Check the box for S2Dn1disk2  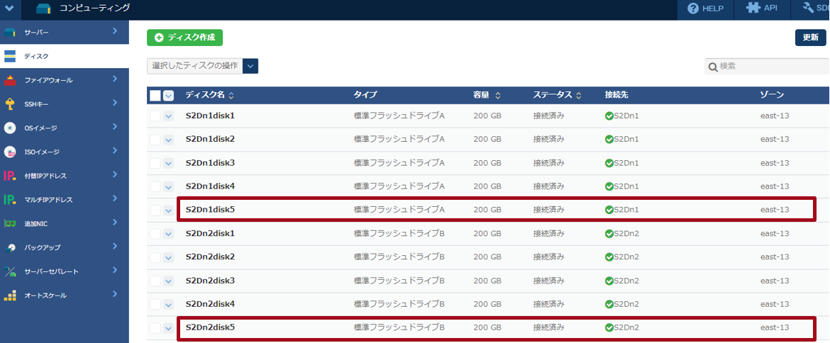(x=155, y=140)
